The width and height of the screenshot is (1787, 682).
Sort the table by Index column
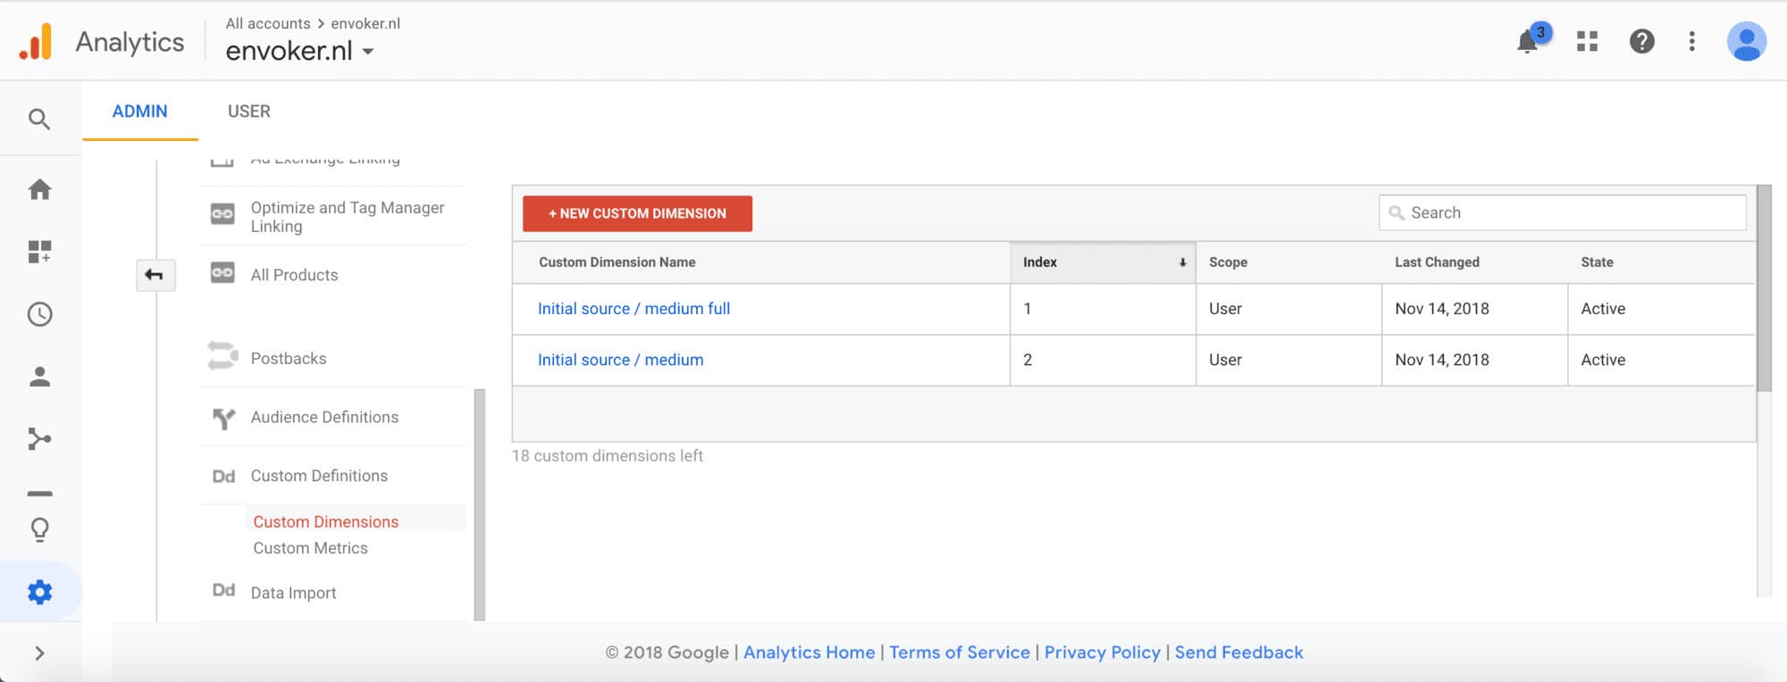click(x=1103, y=262)
